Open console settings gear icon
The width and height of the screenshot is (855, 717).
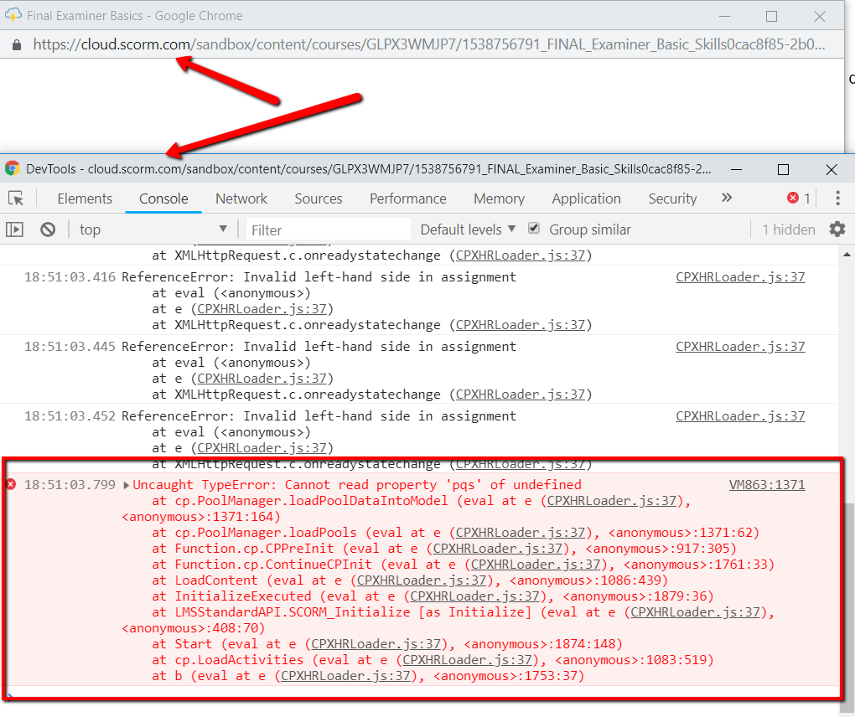pyautogui.click(x=837, y=230)
